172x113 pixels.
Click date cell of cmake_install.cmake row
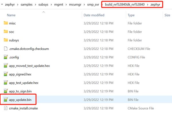[x=99, y=108]
